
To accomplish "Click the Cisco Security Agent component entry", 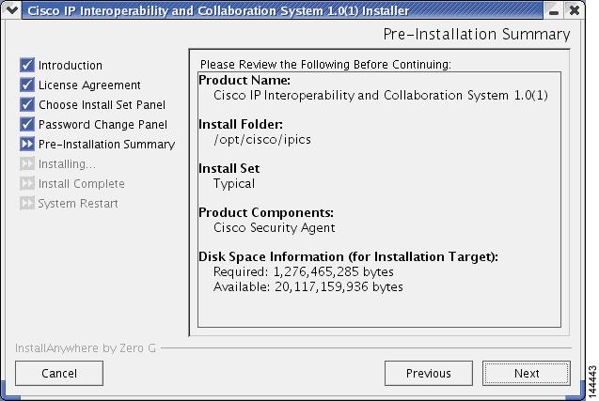I will coord(275,227).
